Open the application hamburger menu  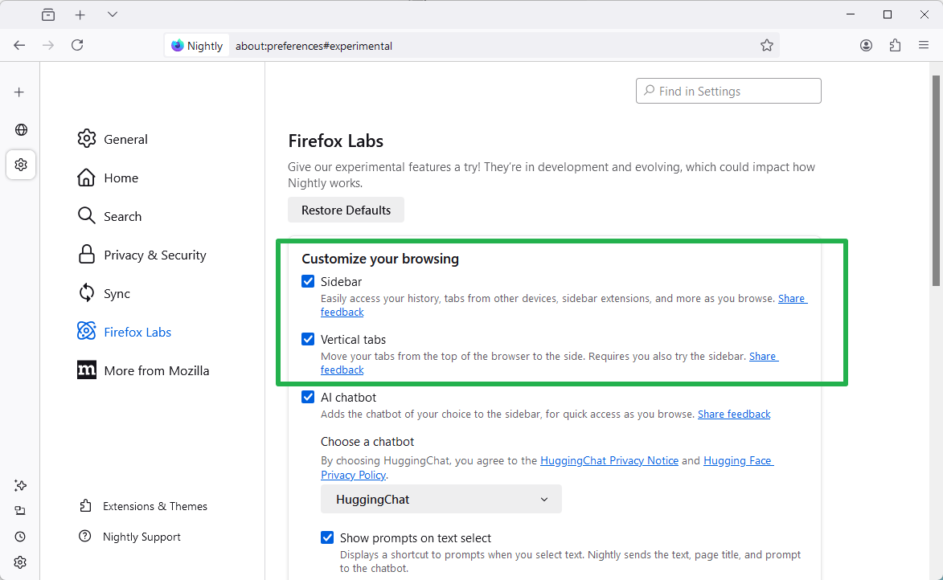[x=924, y=45]
